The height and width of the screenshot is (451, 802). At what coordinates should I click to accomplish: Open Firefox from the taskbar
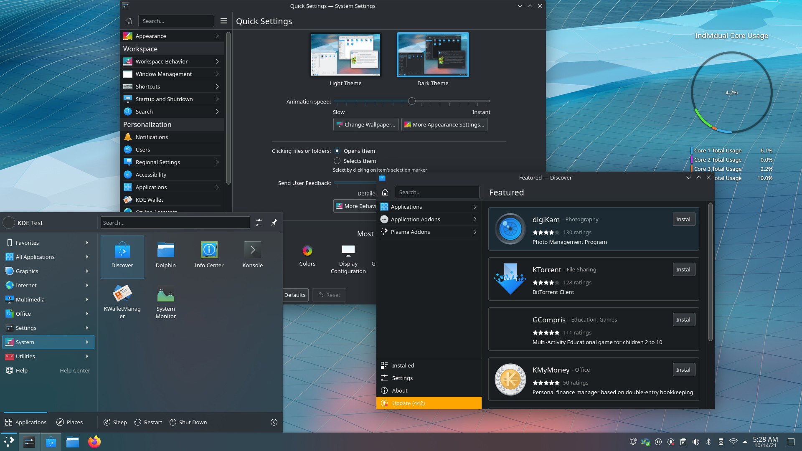coord(94,441)
